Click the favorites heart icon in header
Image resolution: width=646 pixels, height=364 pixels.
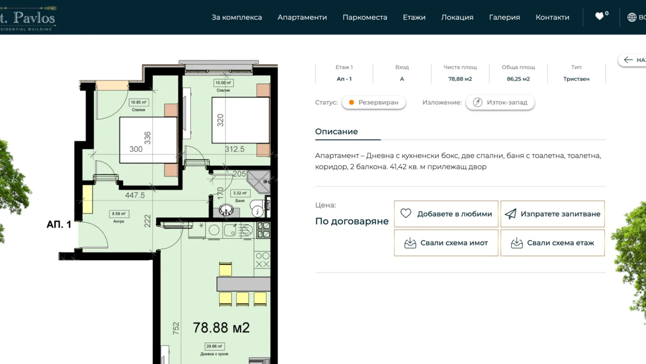(x=599, y=17)
